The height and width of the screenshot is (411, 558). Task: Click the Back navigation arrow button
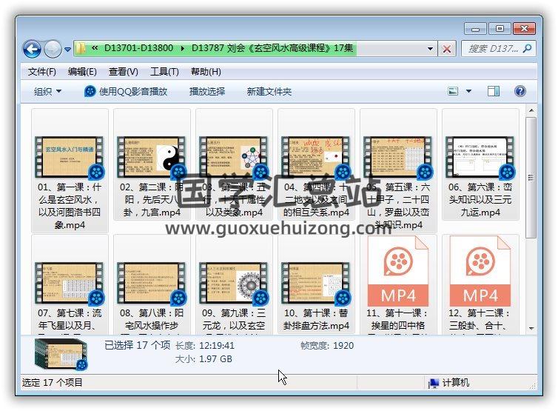pyautogui.click(x=32, y=49)
